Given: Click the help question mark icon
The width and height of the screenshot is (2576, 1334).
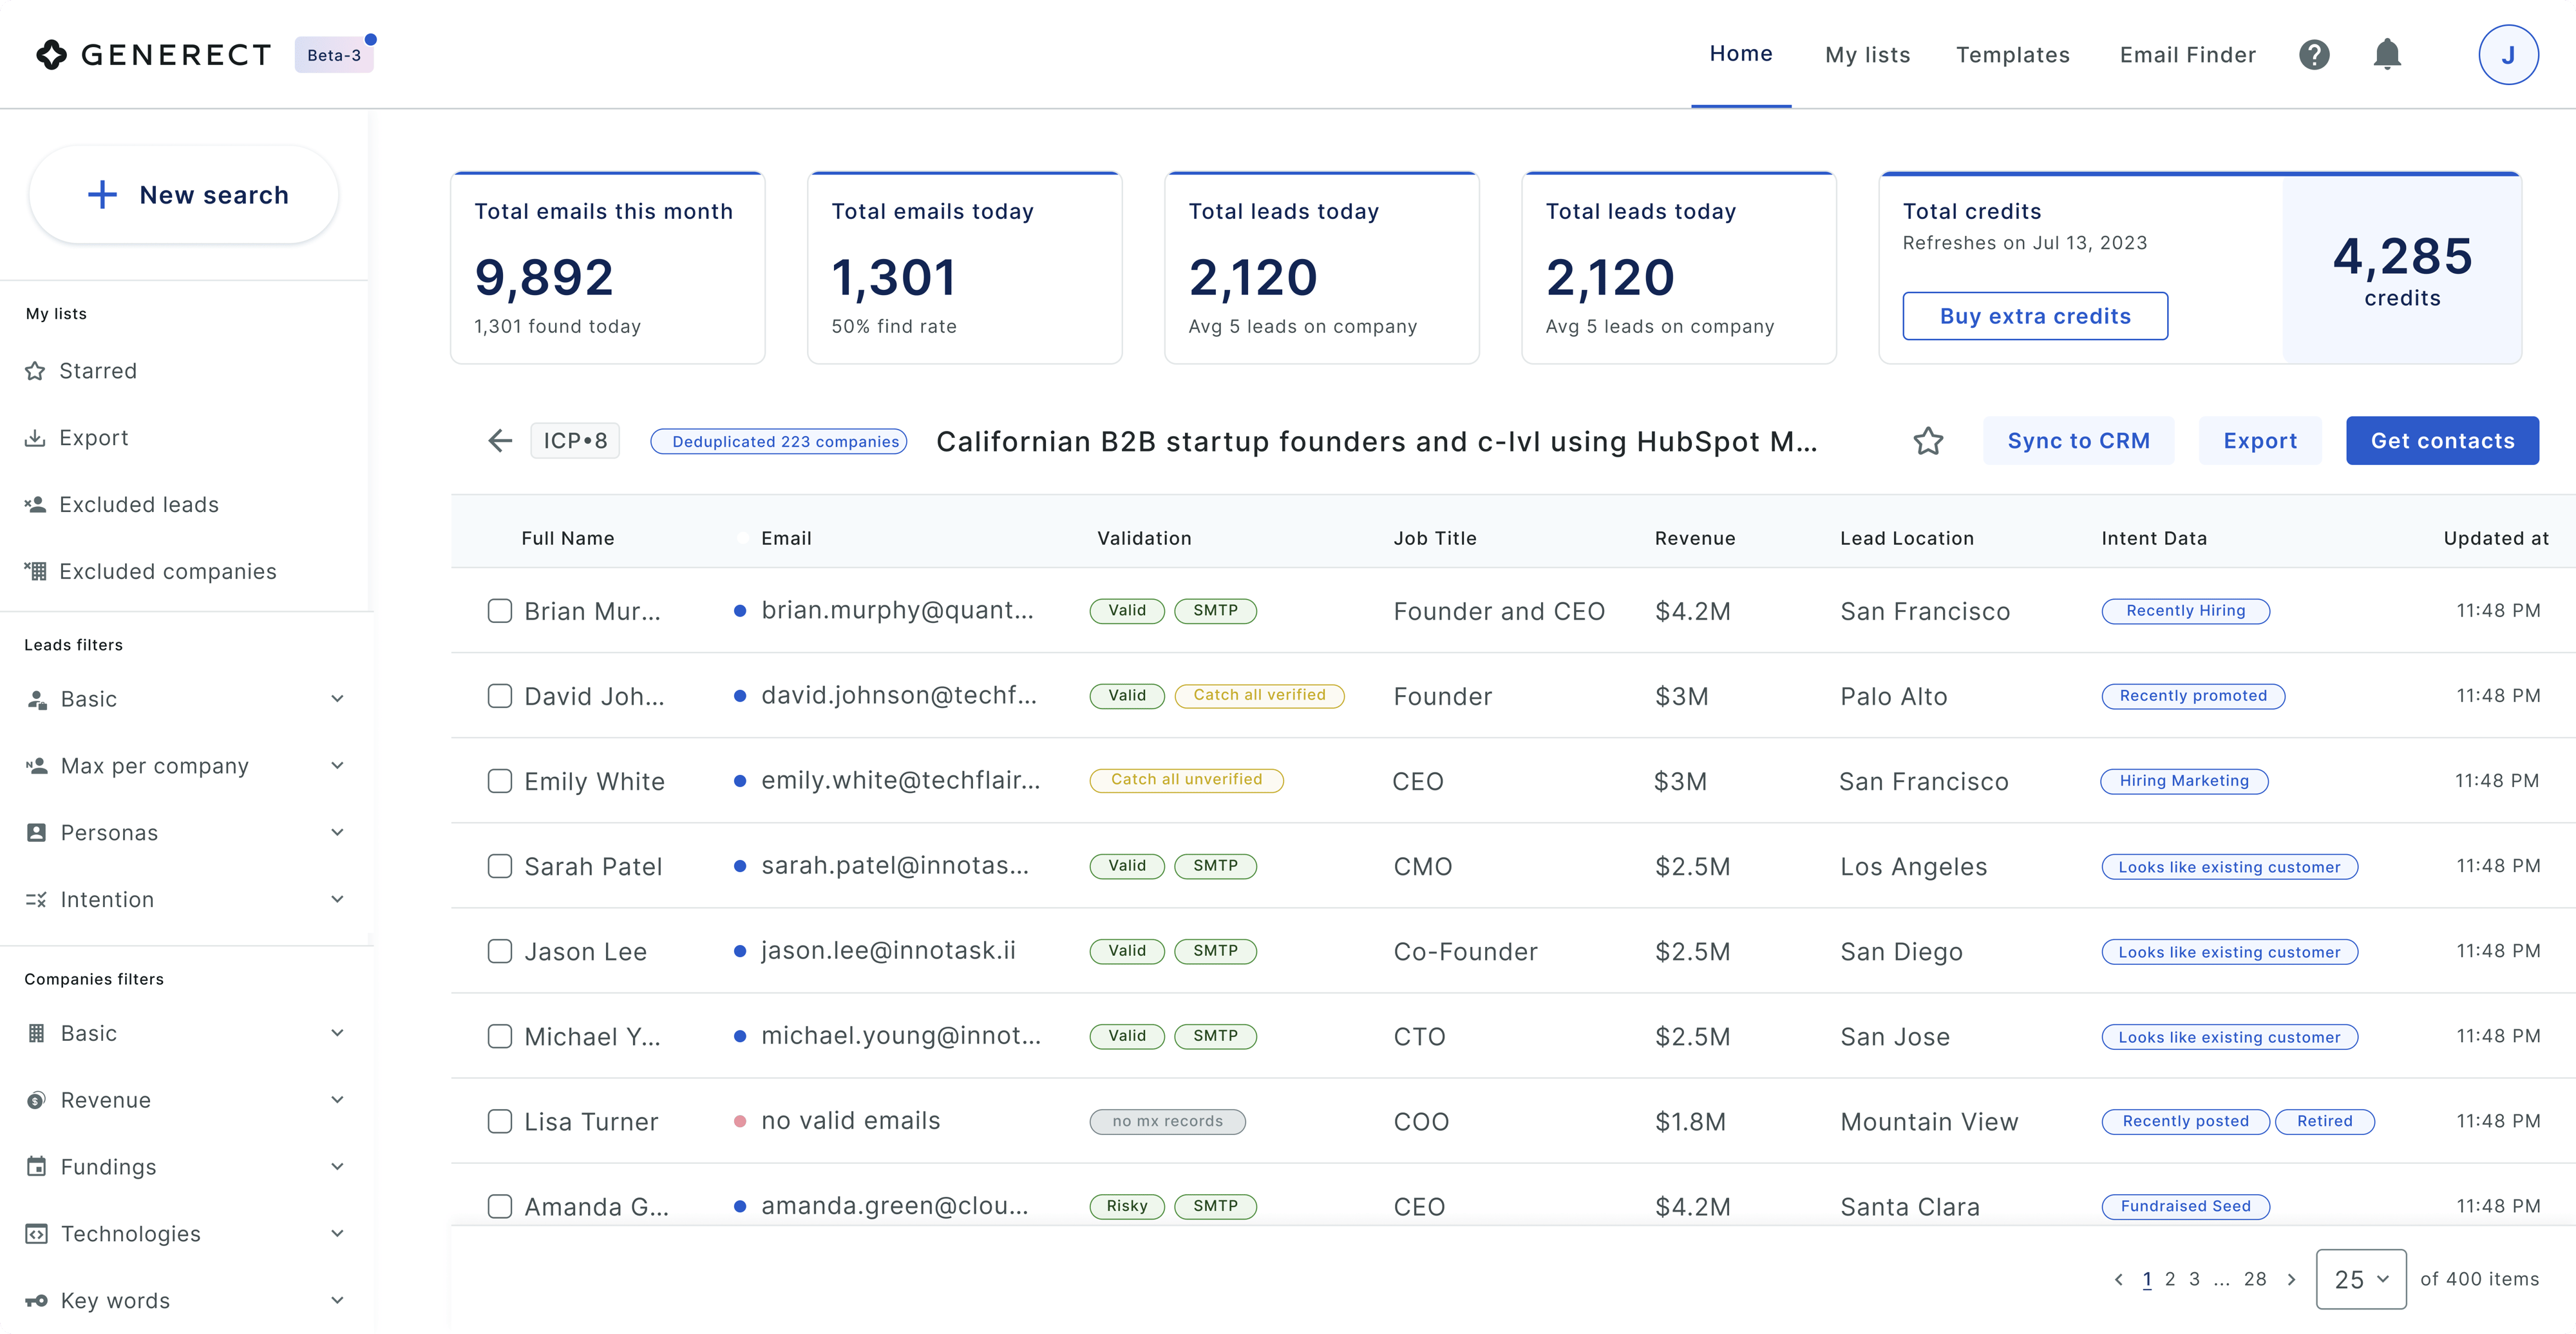Looking at the screenshot, I should [x=2314, y=55].
